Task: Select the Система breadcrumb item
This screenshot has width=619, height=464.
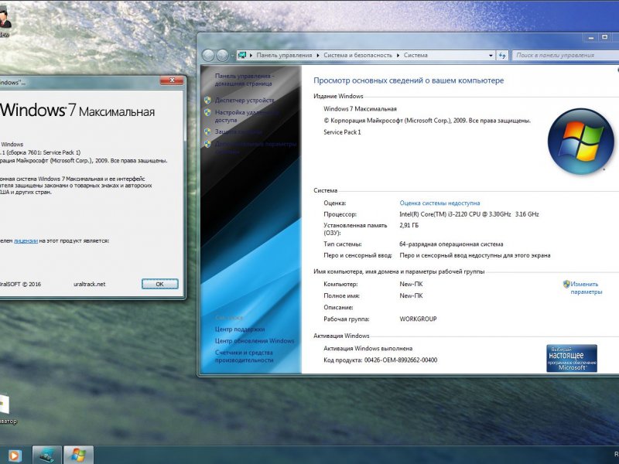Action: 416,55
